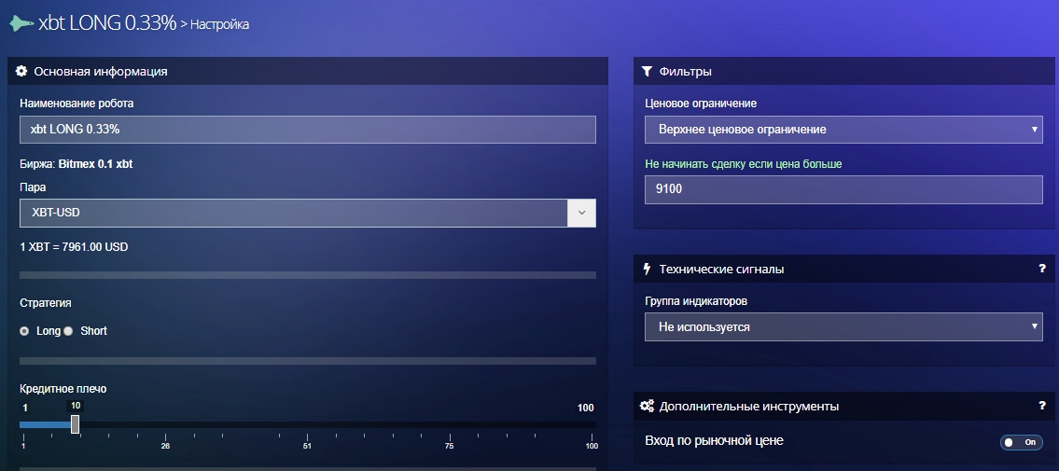
Task: Click the Не начинать сделку если цена больше label
Action: click(744, 164)
